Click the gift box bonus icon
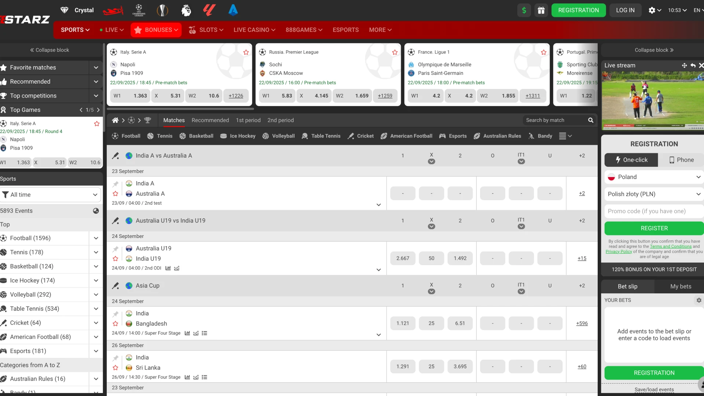Screen dimensions: 704x396 click(x=541, y=10)
